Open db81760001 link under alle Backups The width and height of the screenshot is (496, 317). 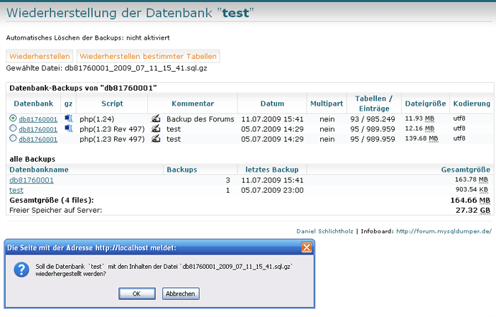click(x=32, y=180)
